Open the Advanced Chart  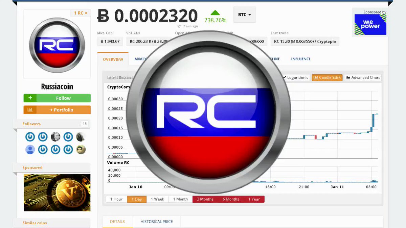(x=363, y=77)
